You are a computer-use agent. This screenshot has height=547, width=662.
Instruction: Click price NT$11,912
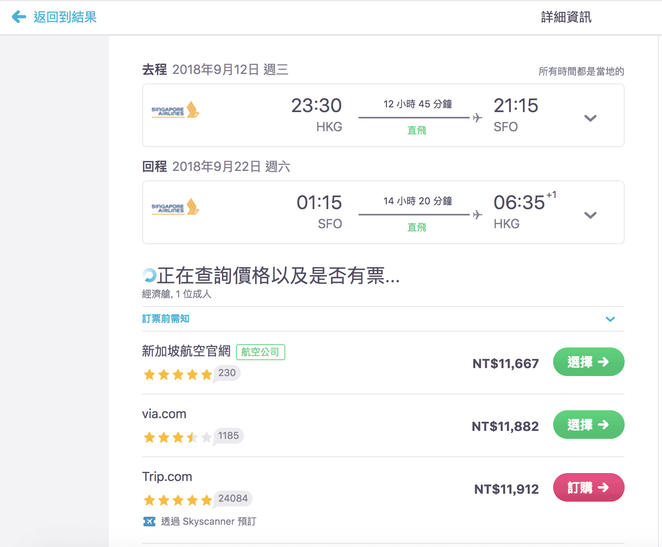coord(506,489)
